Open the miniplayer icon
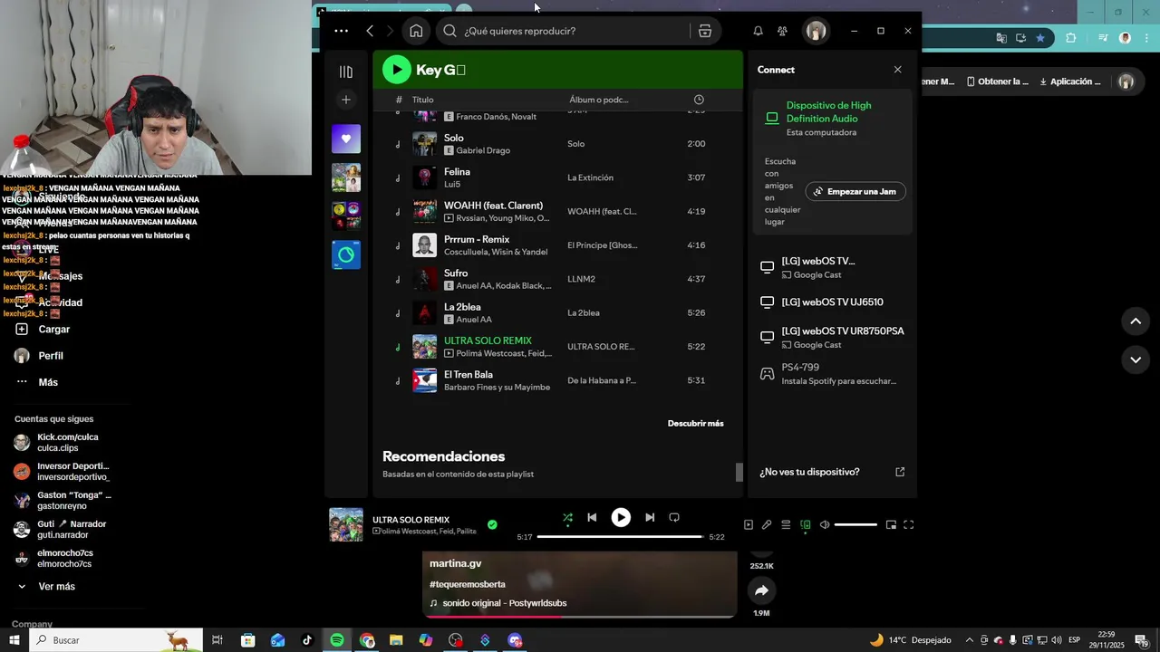The image size is (1160, 652). [x=891, y=524]
